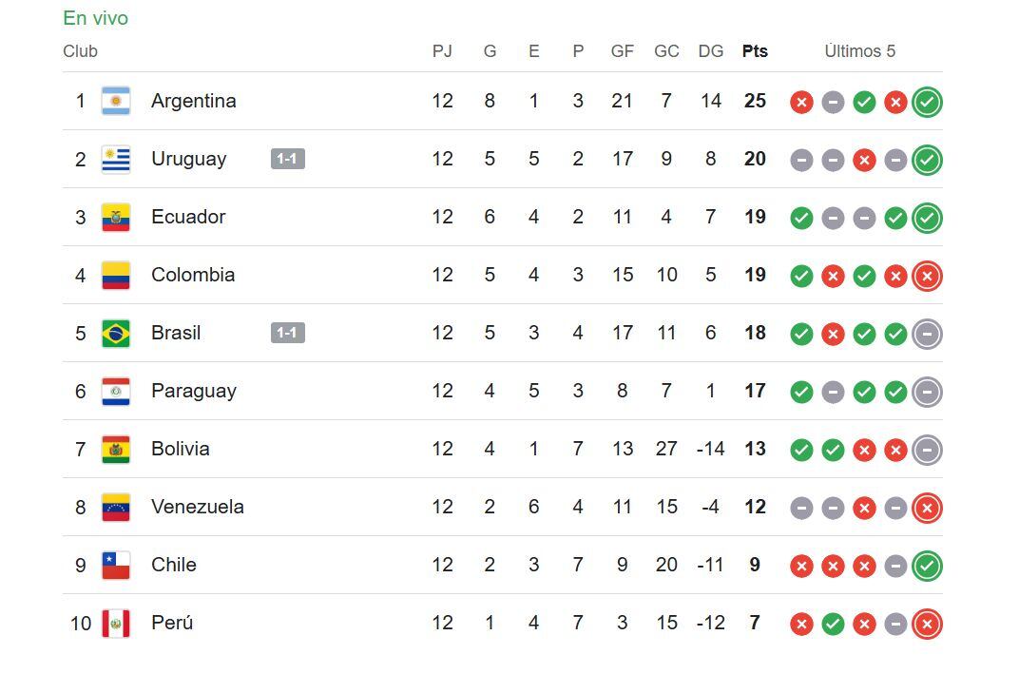Click the DG column header
Image resolution: width=1019 pixels, height=674 pixels.
click(710, 51)
